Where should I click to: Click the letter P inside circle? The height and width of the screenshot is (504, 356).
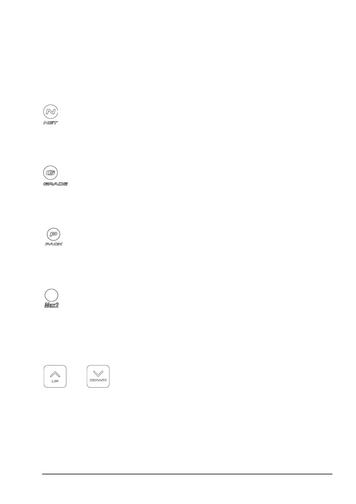pyautogui.click(x=54, y=234)
